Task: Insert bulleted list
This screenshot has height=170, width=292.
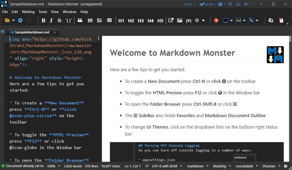Action: pos(90,20)
